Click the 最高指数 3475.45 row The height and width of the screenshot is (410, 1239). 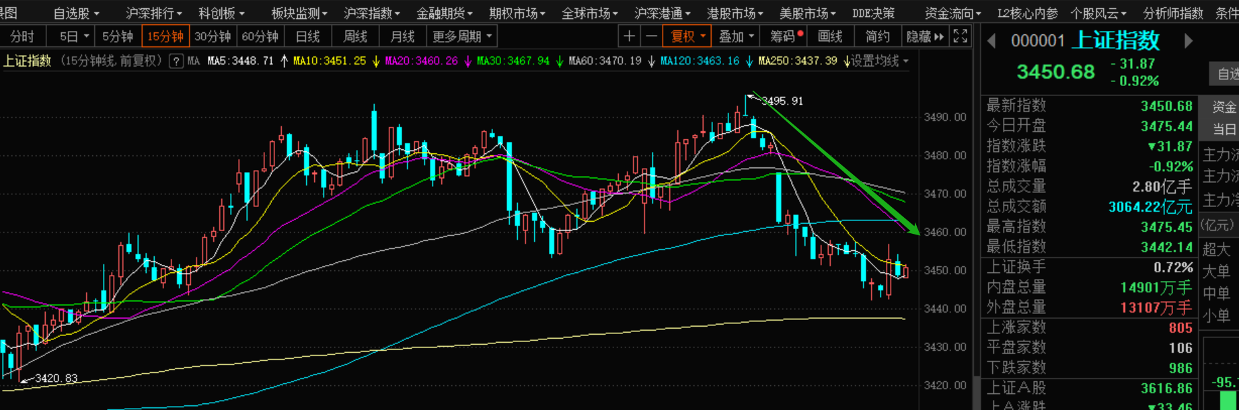[x=1089, y=227]
